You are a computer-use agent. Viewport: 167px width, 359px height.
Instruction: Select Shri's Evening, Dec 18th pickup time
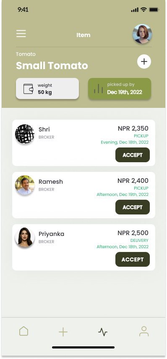click(125, 142)
